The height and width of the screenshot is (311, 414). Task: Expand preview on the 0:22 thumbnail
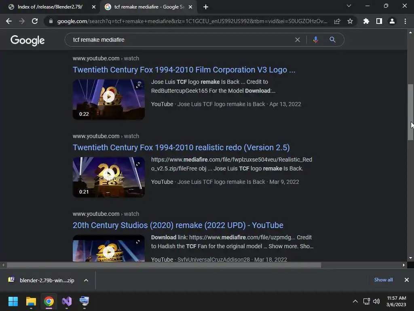click(x=138, y=85)
